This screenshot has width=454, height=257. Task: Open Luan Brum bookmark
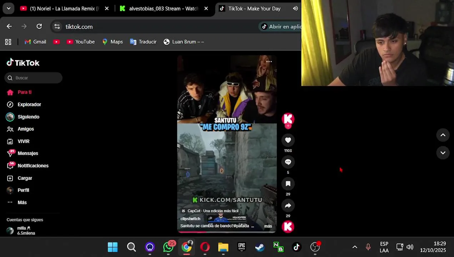click(183, 42)
